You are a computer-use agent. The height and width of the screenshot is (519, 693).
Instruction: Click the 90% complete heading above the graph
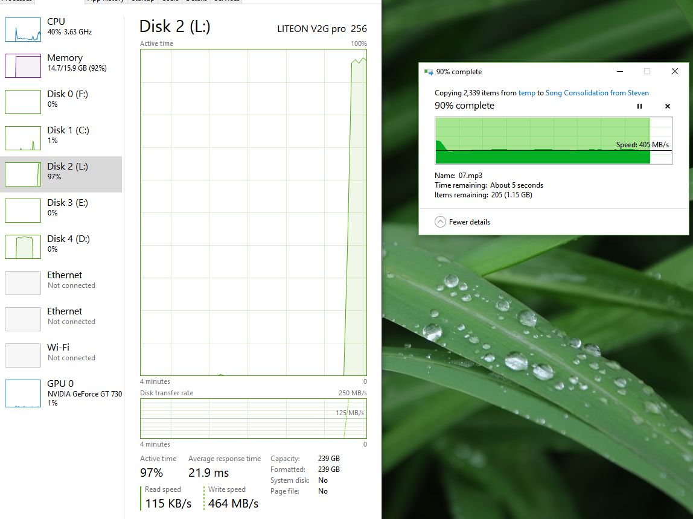[464, 106]
